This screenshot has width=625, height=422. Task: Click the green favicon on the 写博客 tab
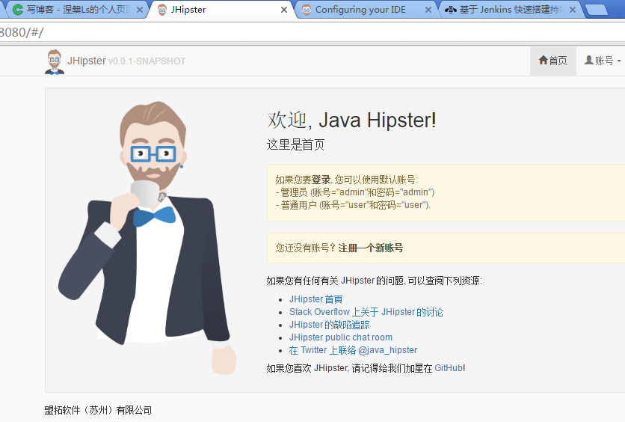tap(17, 10)
